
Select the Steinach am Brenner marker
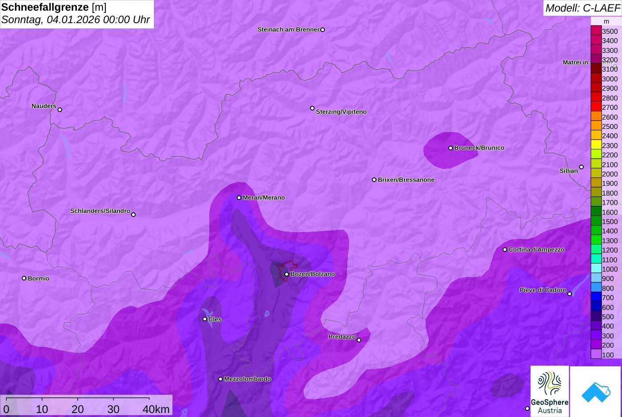click(x=323, y=30)
